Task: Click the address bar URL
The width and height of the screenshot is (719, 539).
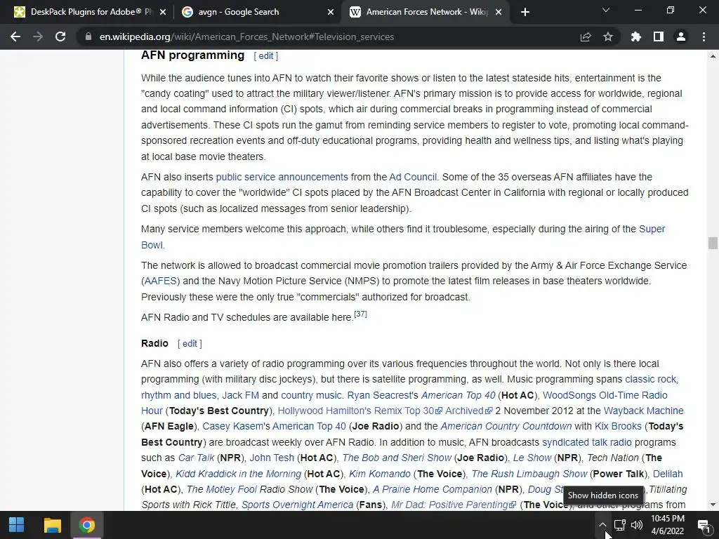Action: tap(246, 36)
